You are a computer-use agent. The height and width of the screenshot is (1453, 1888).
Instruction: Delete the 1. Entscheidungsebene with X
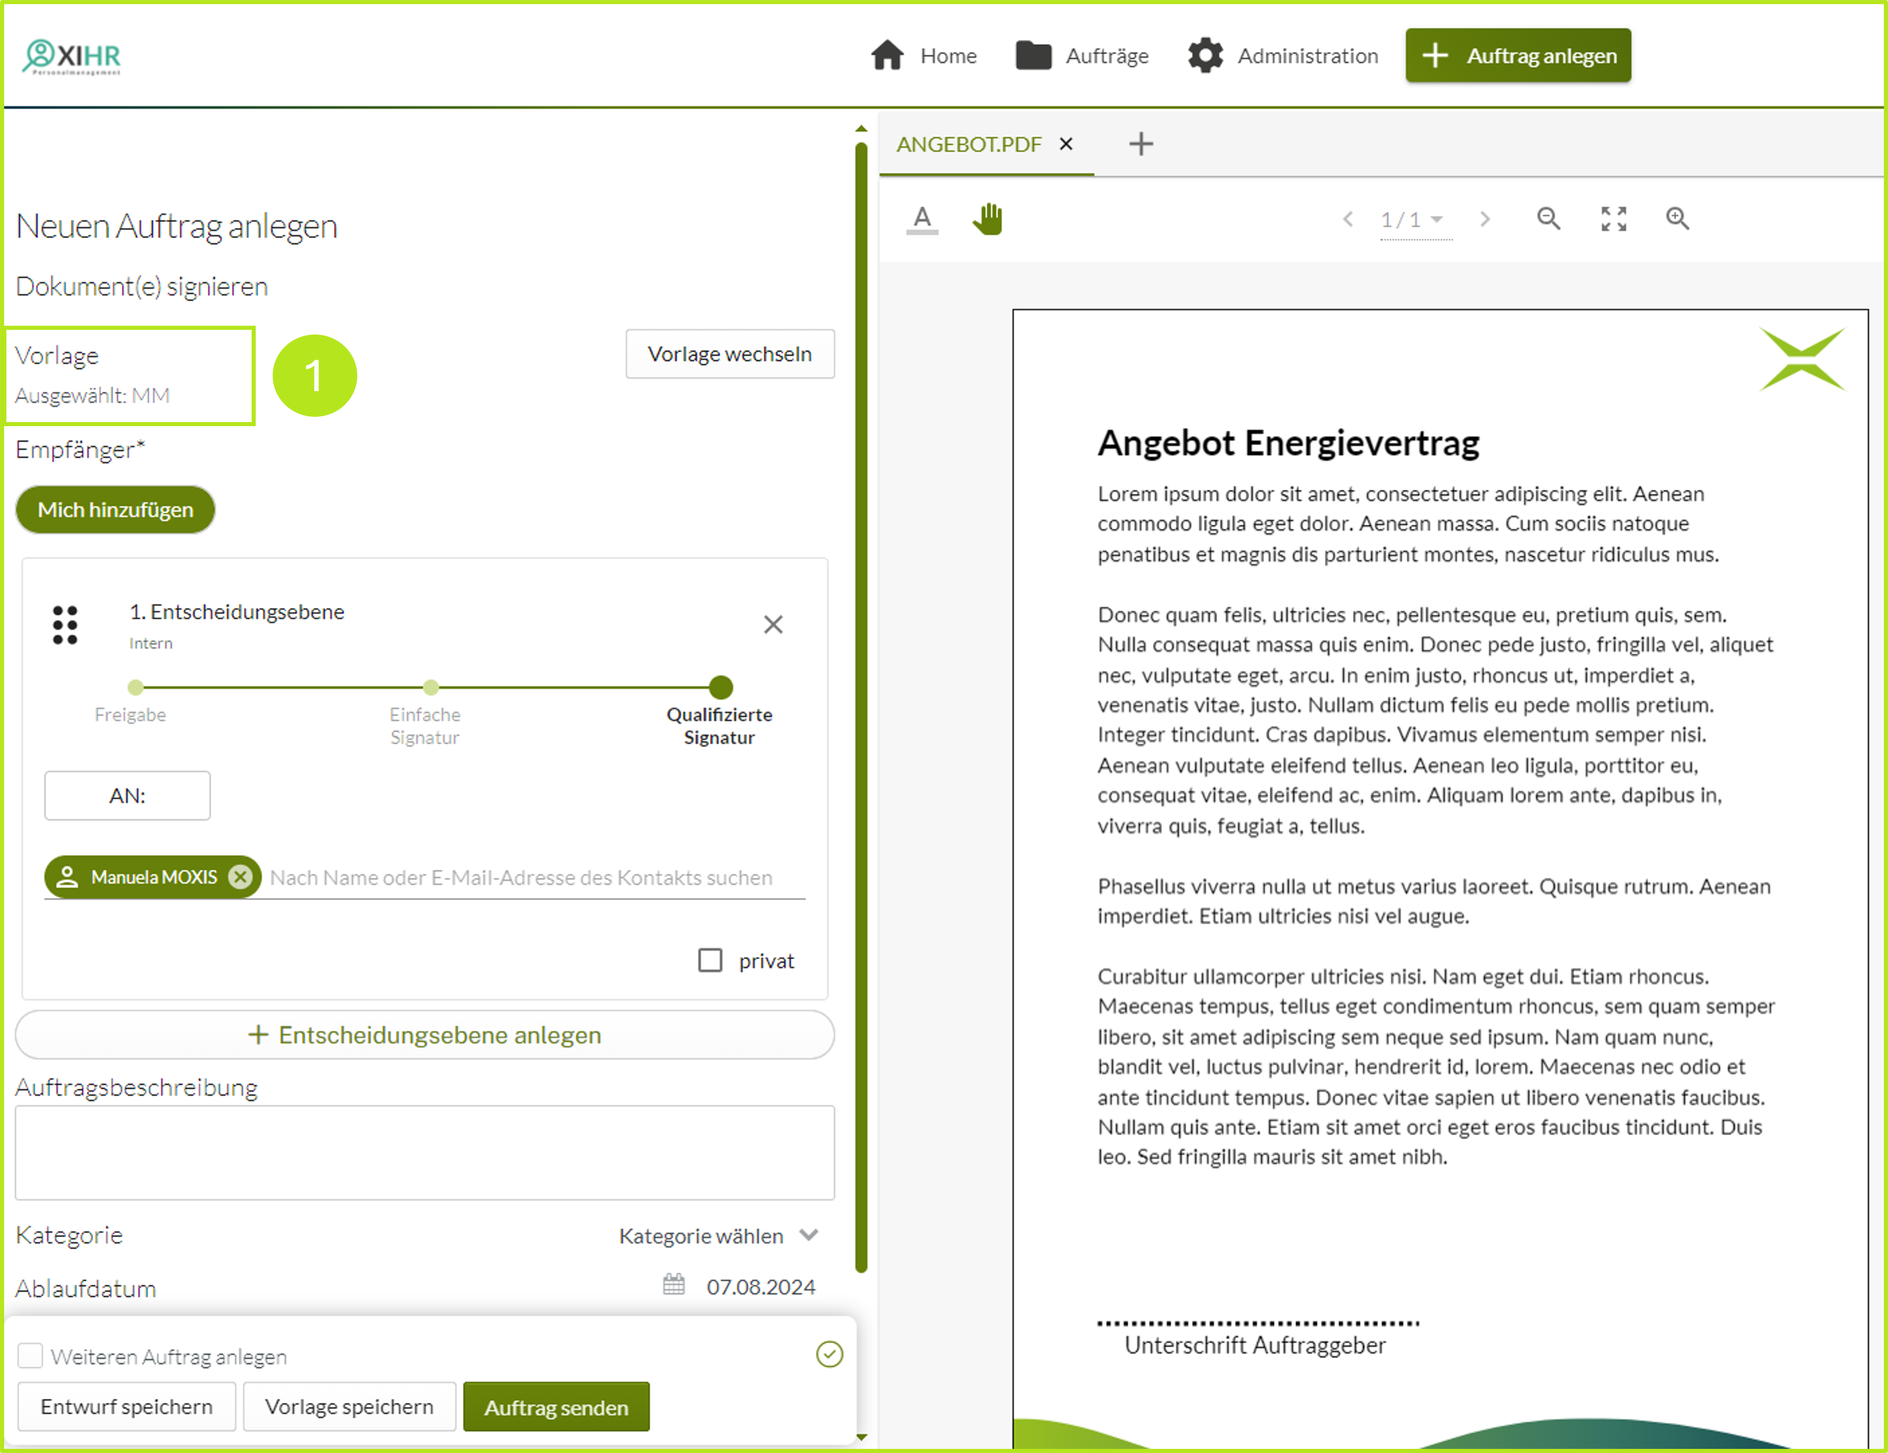tap(773, 624)
